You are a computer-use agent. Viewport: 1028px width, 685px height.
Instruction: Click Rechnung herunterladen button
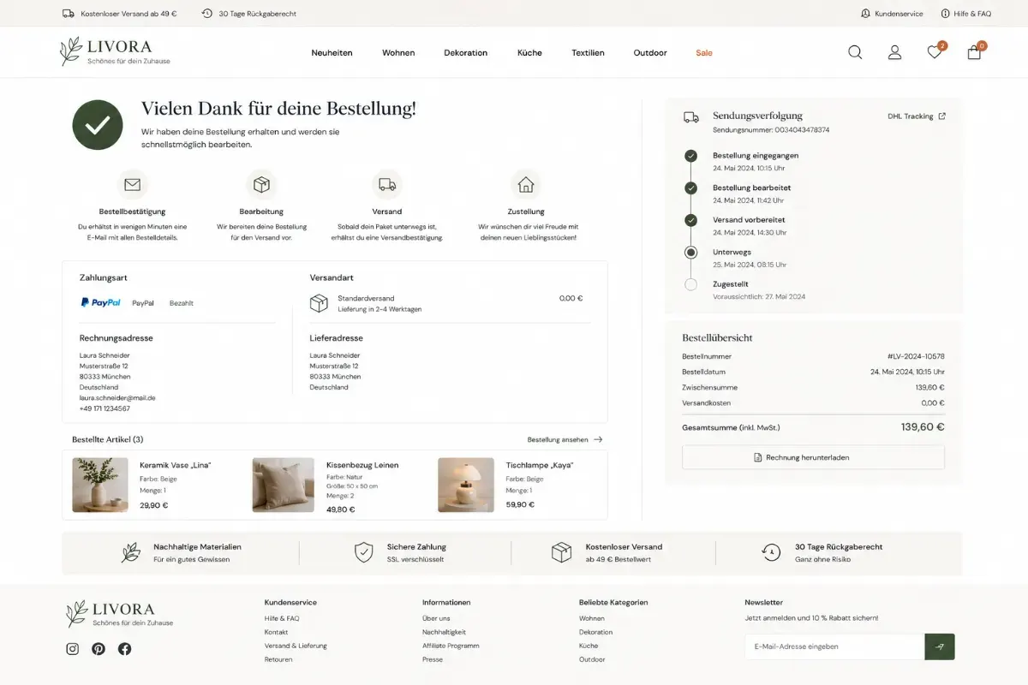pos(813,457)
